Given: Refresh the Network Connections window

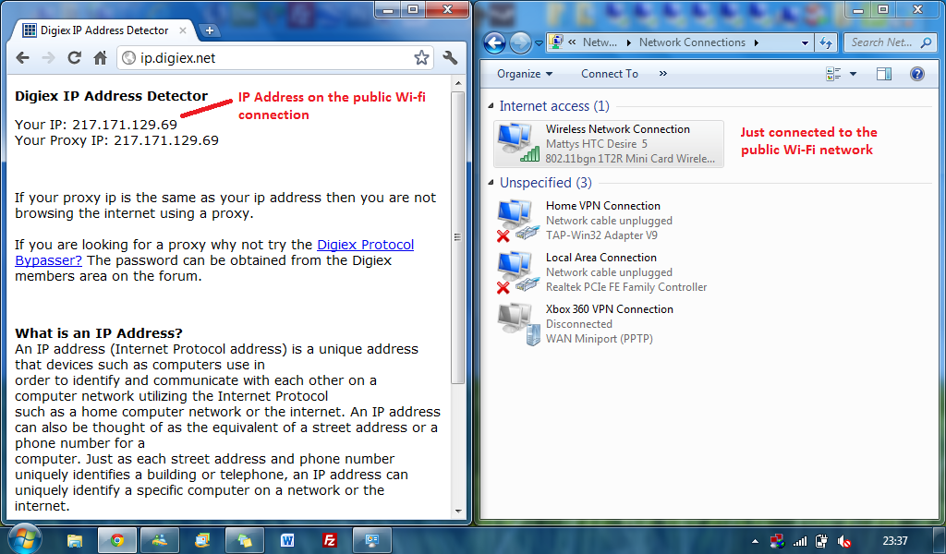Looking at the screenshot, I should coord(825,42).
